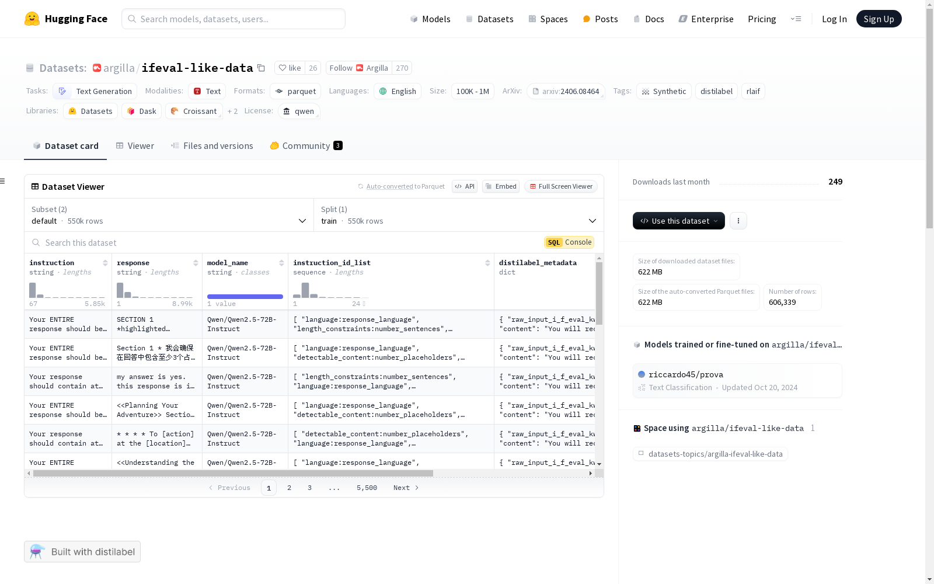Viewport: 934px width, 584px height.
Task: Open Posts in top navigation
Action: coord(600,19)
